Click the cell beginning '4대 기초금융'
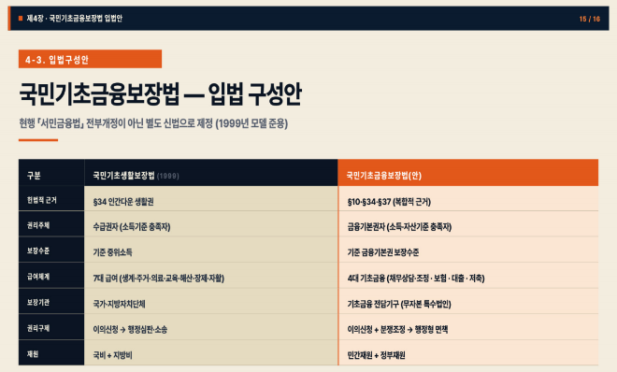The image size is (617, 372). click(468, 276)
